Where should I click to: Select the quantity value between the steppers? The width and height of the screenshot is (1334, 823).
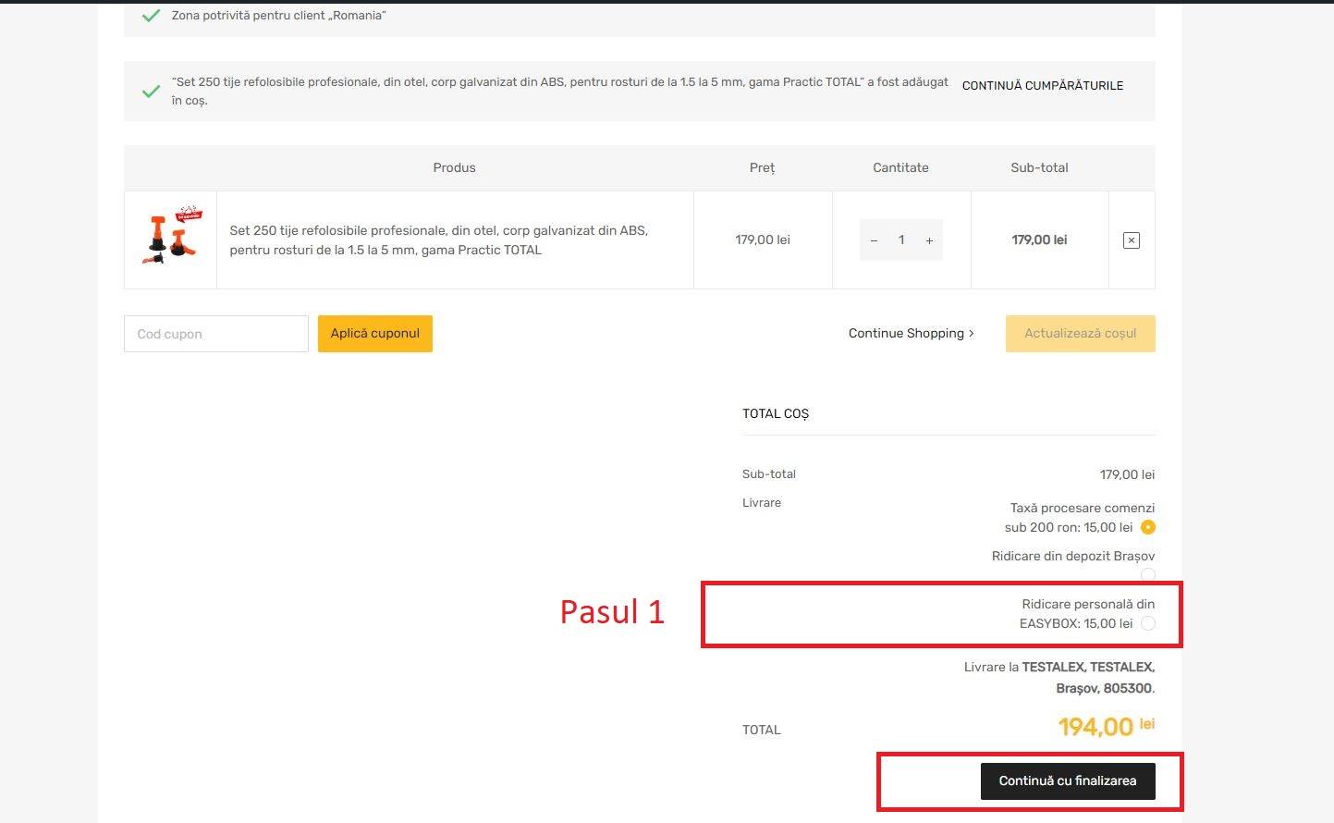pyautogui.click(x=901, y=240)
